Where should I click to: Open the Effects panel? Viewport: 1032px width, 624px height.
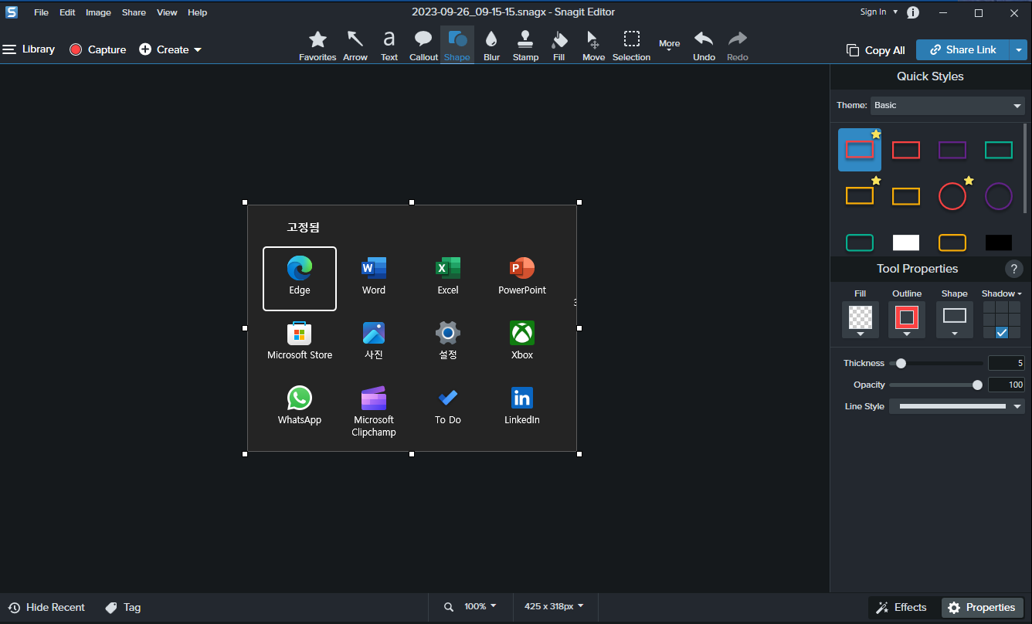tap(901, 608)
